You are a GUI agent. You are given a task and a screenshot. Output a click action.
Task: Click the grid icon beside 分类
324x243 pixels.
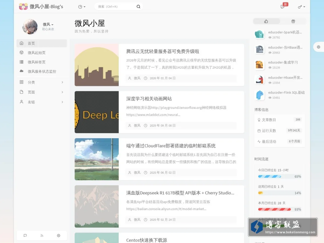point(22,82)
